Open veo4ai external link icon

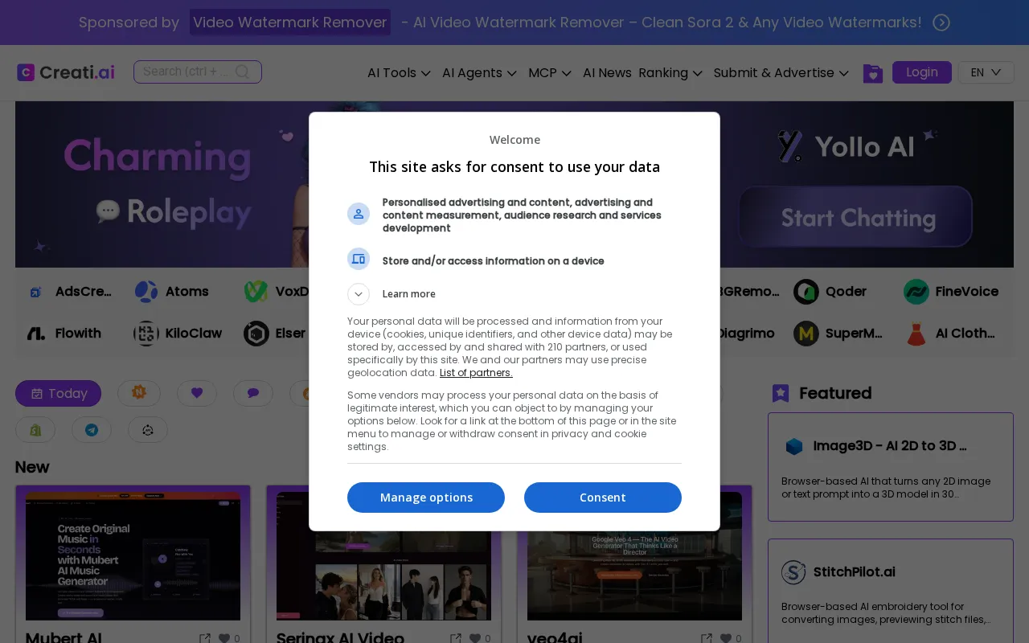[x=707, y=639]
